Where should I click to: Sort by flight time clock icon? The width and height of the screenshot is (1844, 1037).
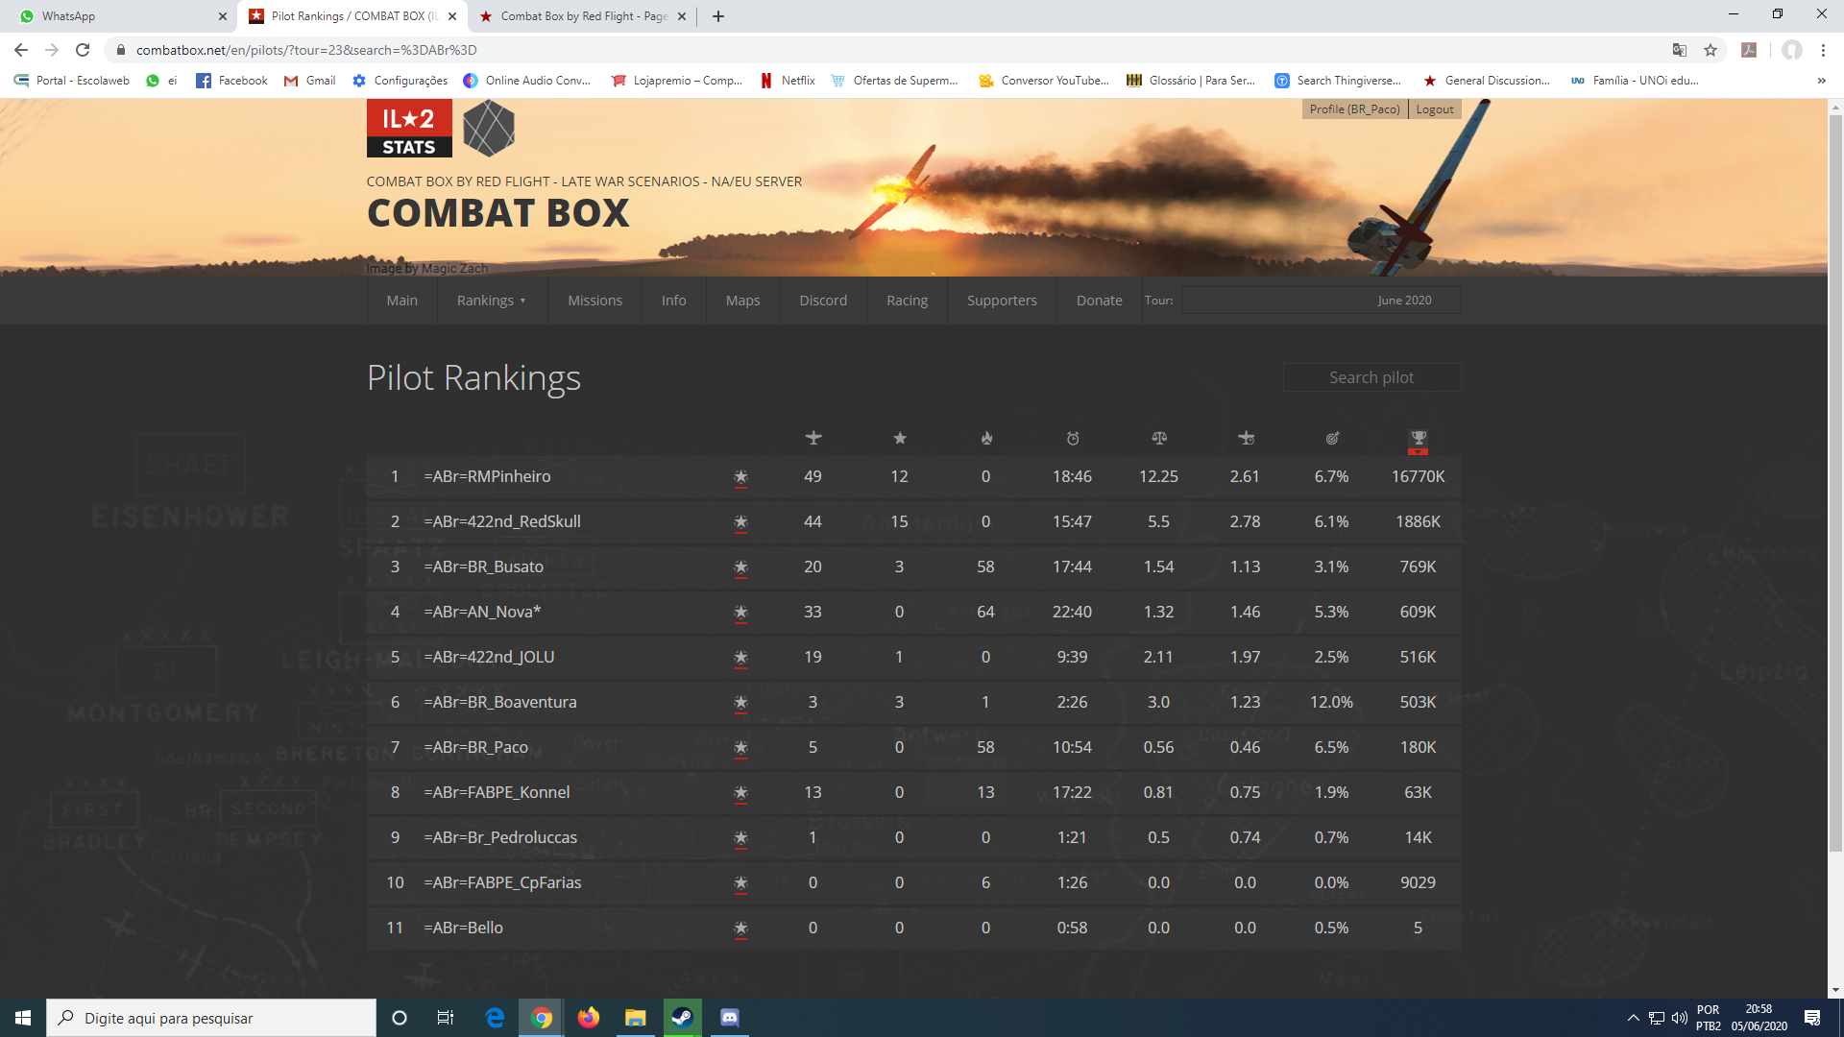tap(1073, 438)
